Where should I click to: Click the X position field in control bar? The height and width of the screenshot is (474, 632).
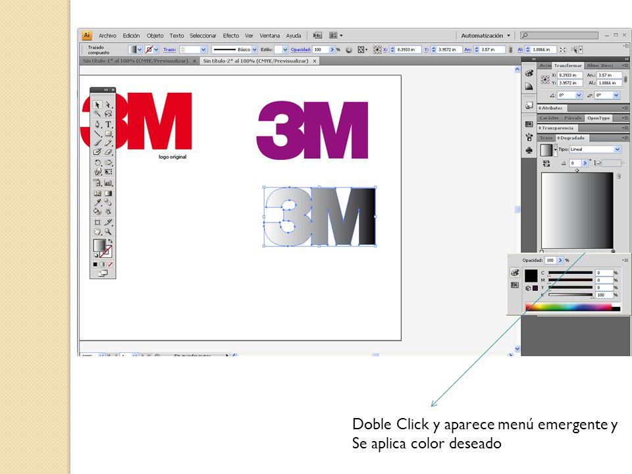409,49
